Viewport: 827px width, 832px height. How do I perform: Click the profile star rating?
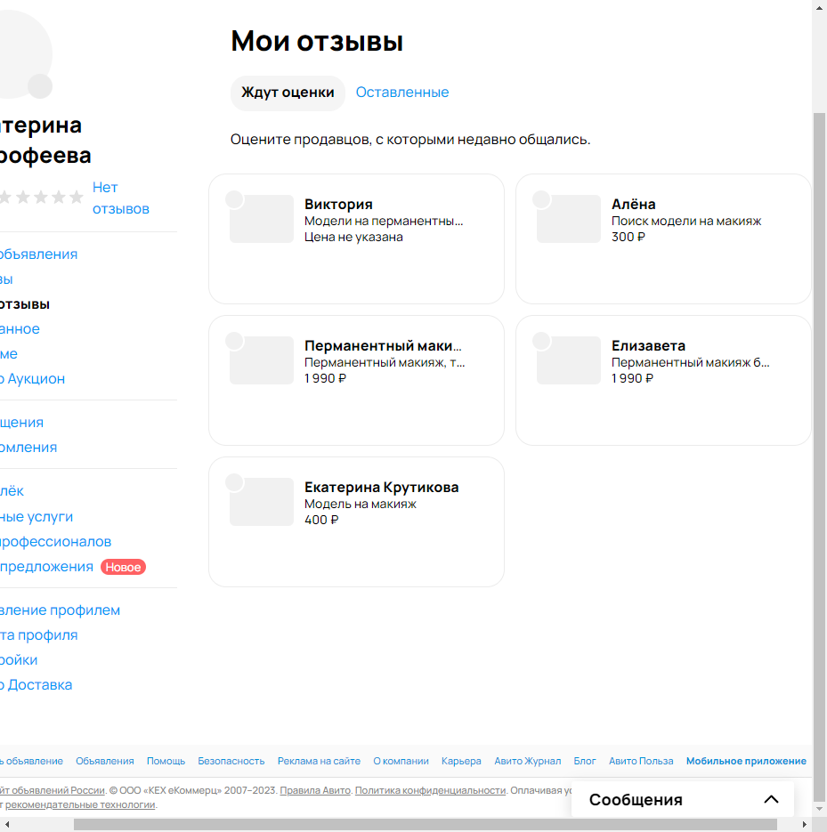click(x=42, y=198)
